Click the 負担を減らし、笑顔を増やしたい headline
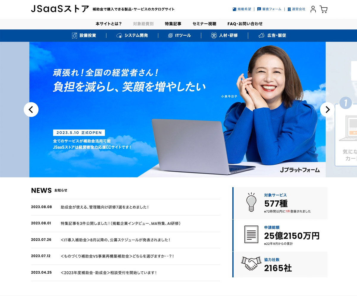 click(129, 86)
